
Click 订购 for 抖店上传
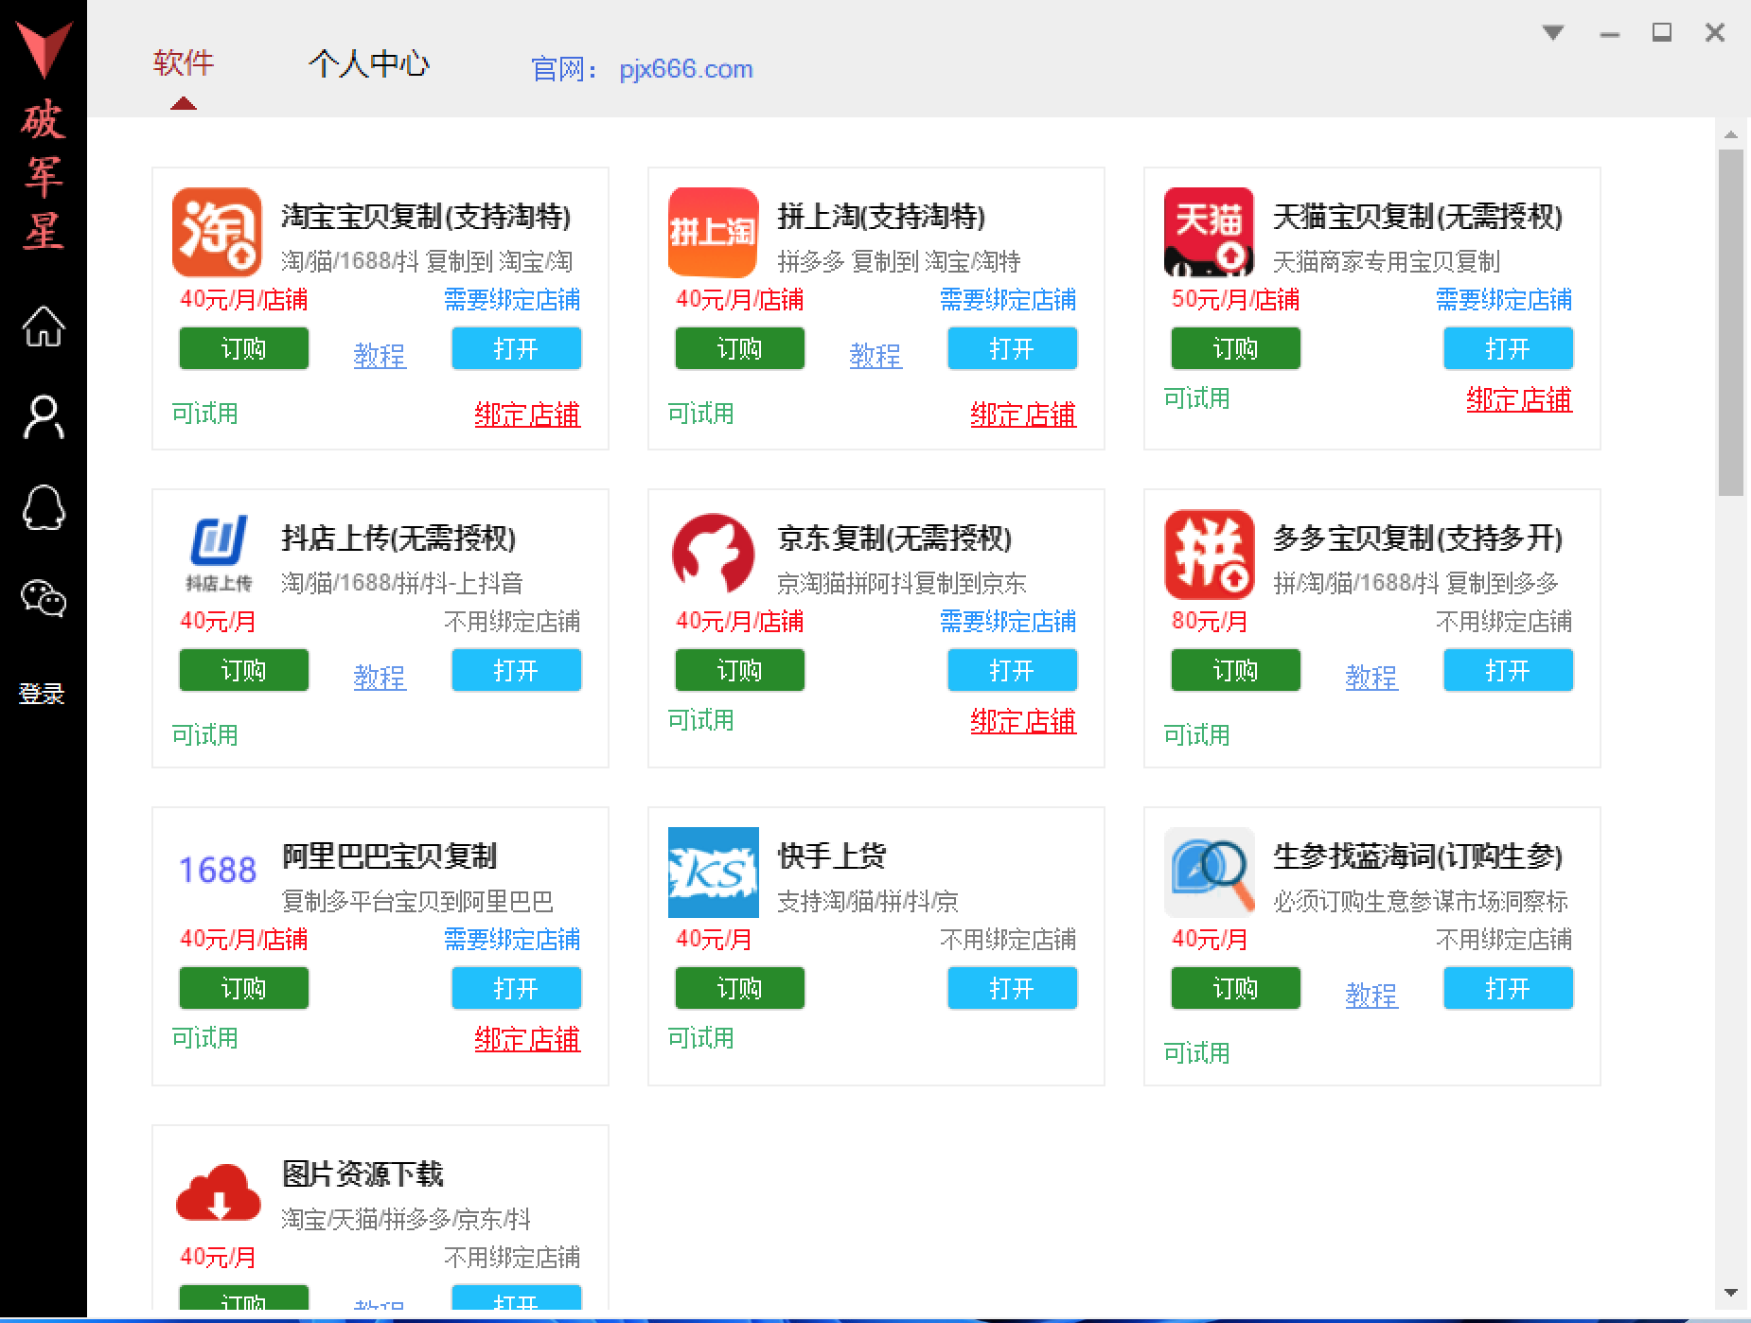244,670
